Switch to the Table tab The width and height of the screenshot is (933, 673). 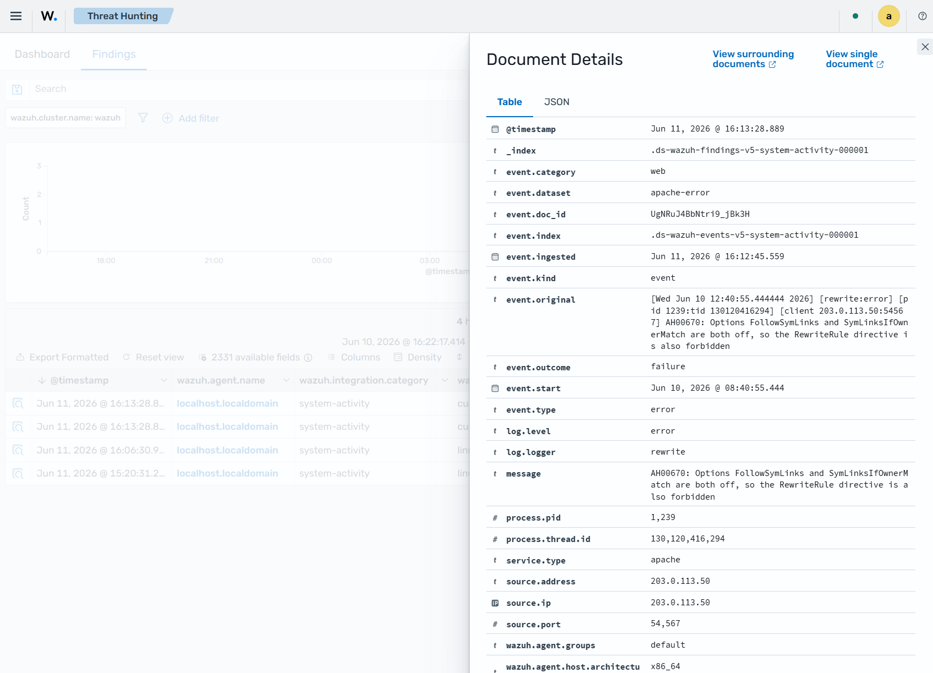509,102
